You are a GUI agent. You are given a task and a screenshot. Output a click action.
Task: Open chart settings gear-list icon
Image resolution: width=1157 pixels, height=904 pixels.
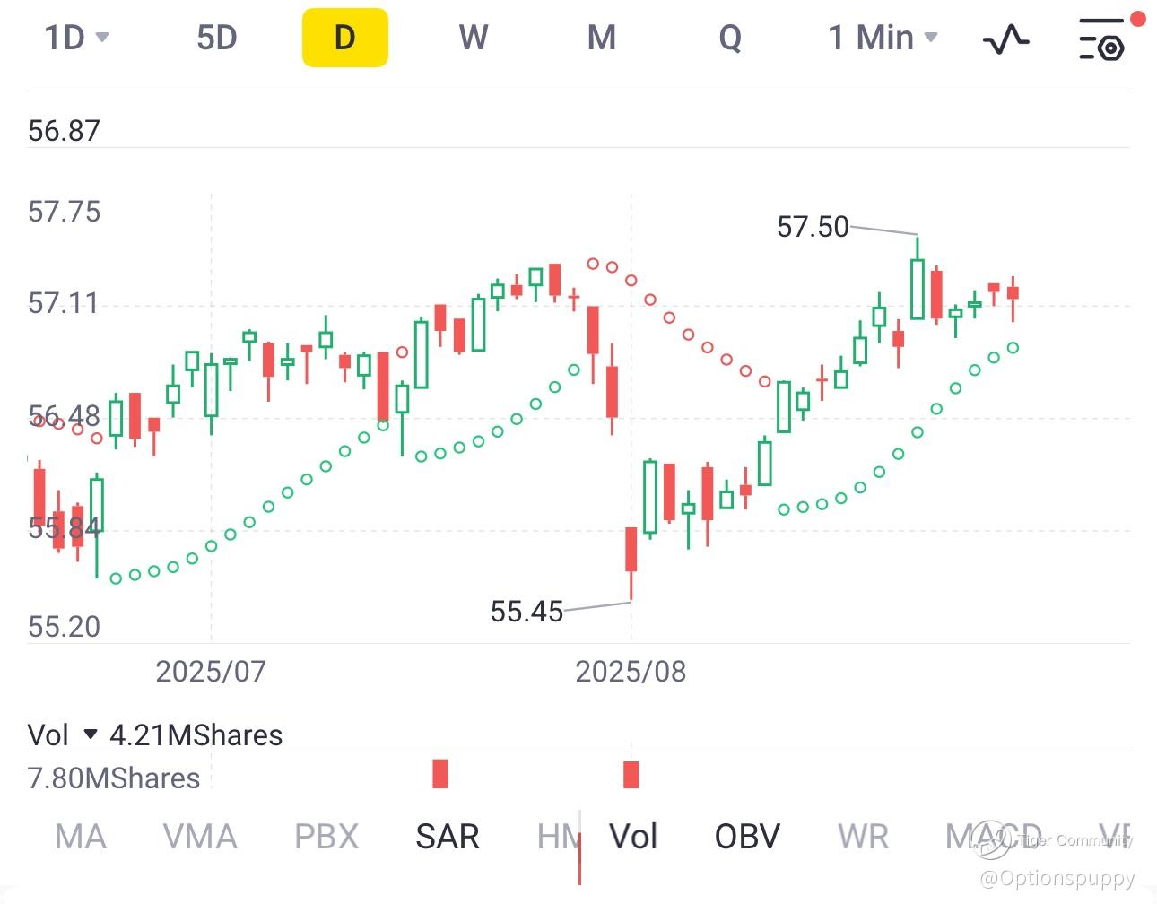1101,39
